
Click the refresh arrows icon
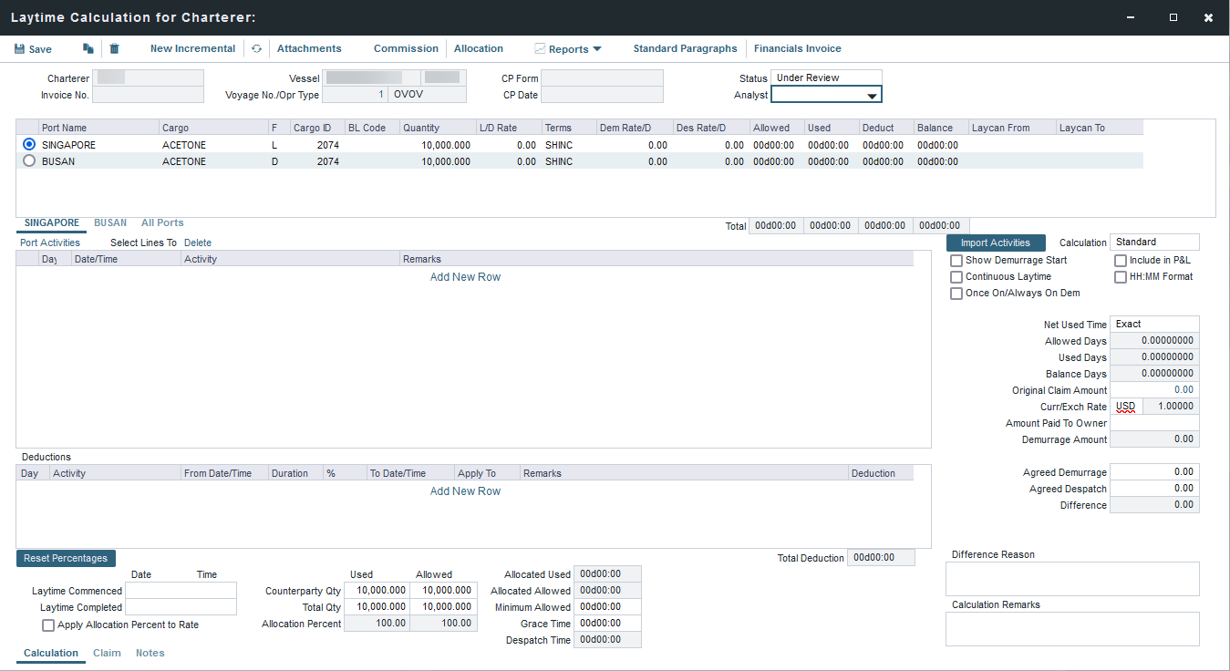(256, 49)
